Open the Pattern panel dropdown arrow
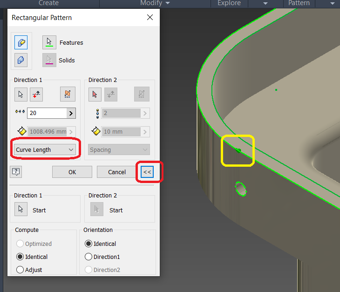Viewport: 340px width, 292px height. click(333, 3)
